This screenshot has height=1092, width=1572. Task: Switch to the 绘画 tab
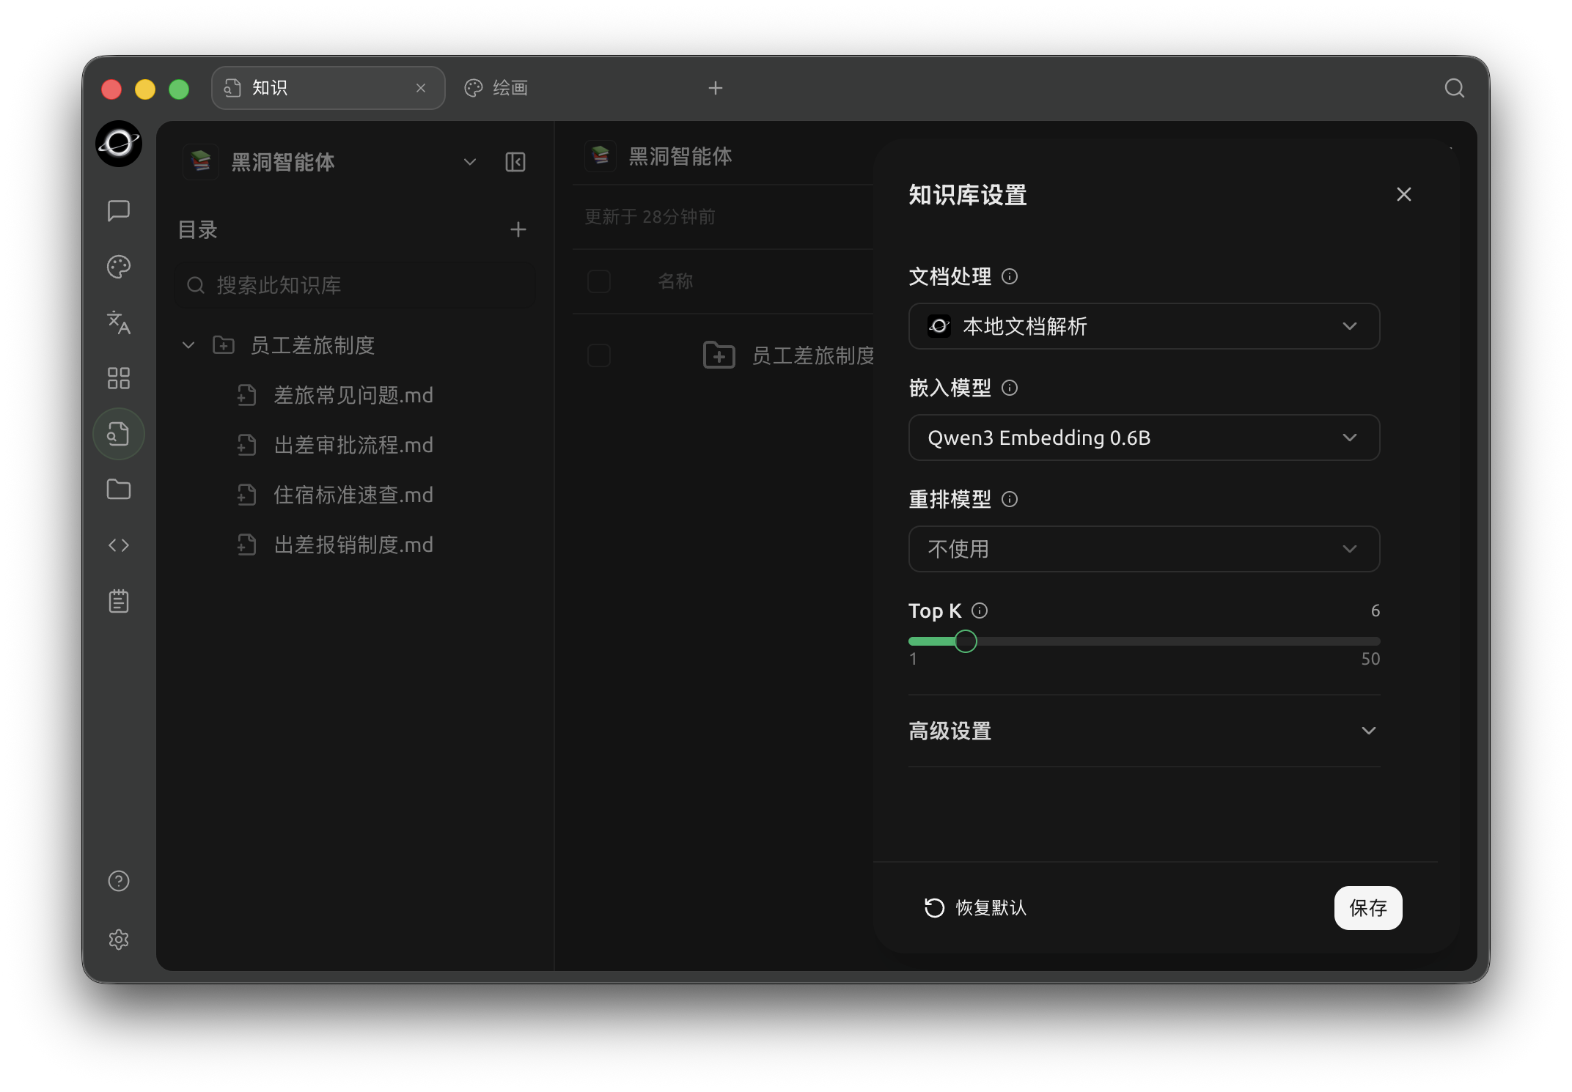(496, 88)
